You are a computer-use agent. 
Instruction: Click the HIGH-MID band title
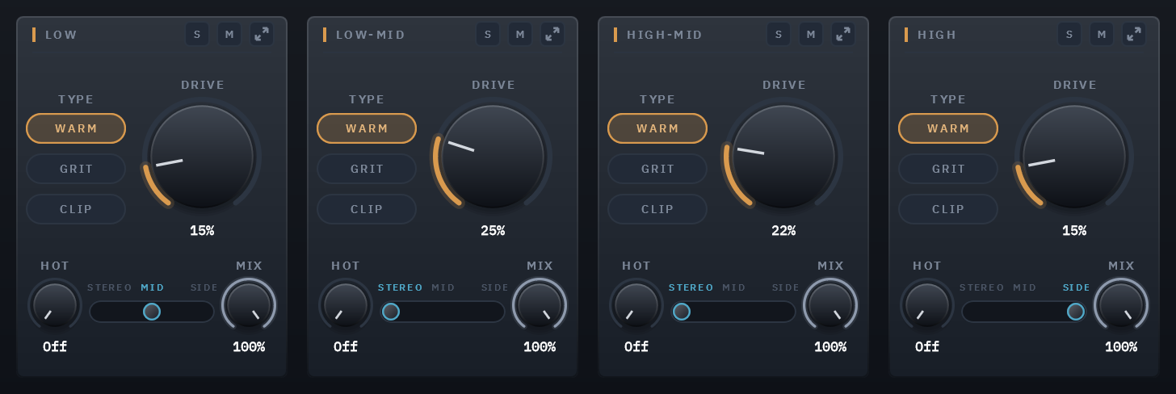665,35
